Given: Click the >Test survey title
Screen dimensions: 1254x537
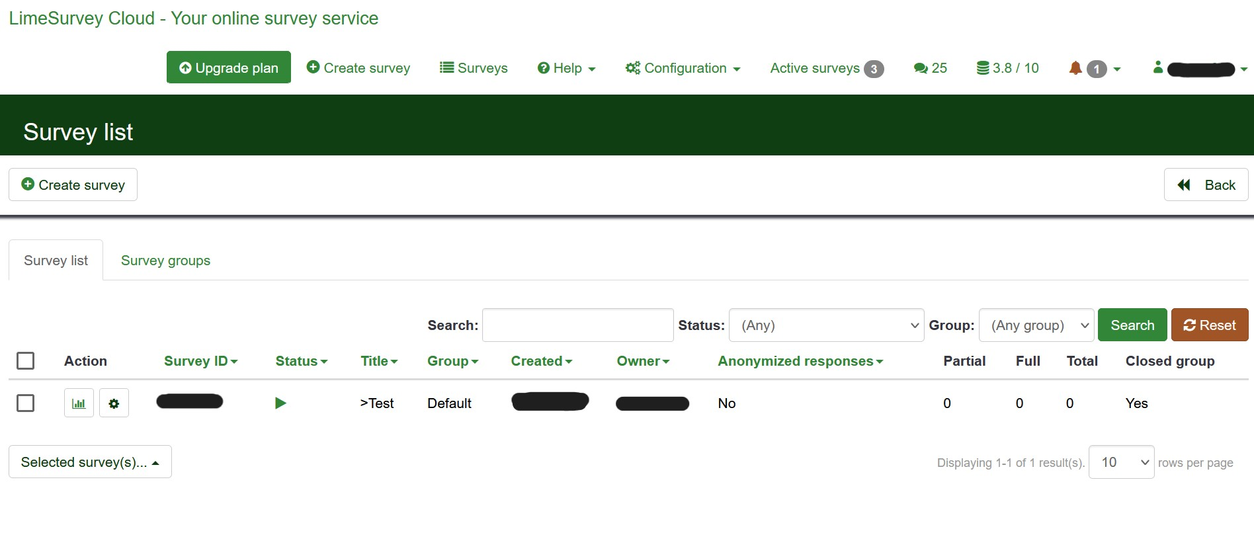Looking at the screenshot, I should tap(377, 403).
